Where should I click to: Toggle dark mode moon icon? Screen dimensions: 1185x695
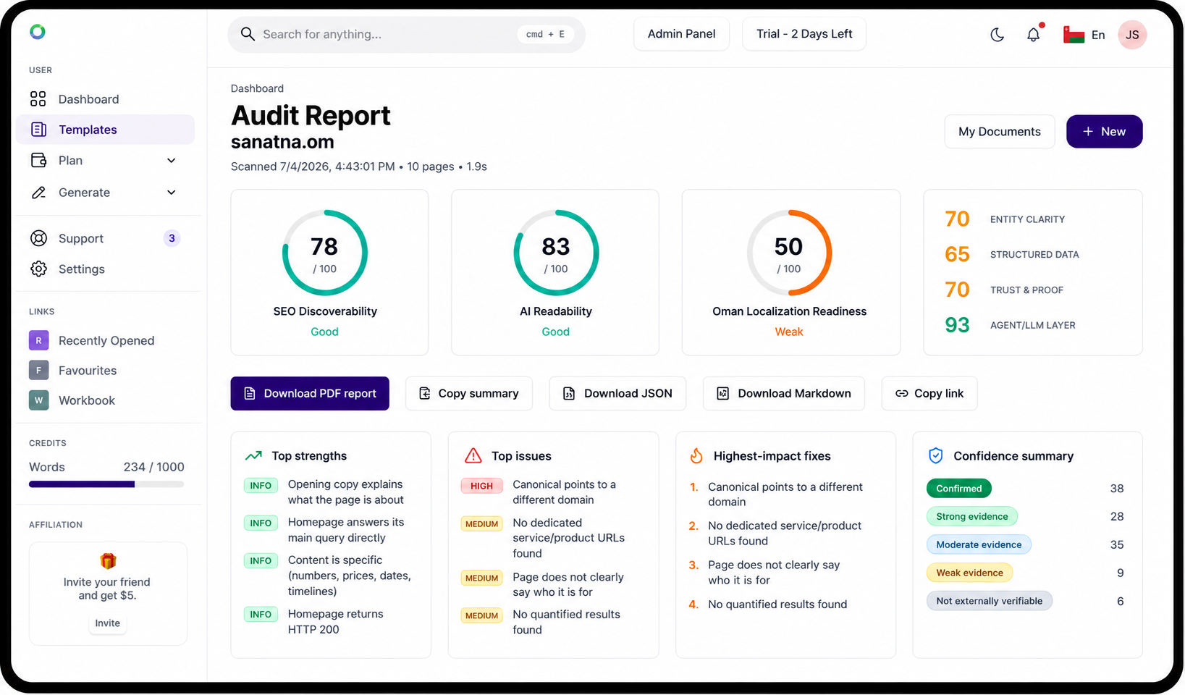997,35
